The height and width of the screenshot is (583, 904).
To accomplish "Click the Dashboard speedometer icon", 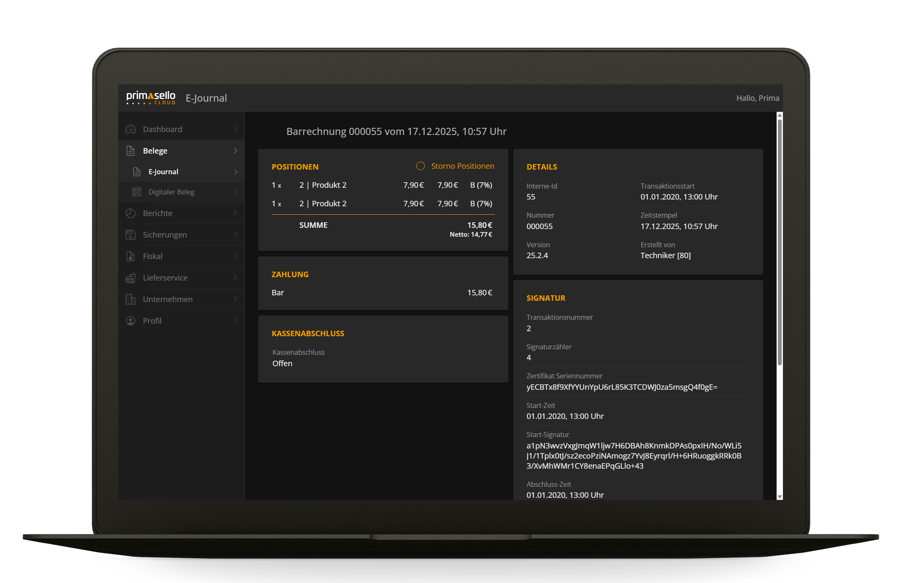I will coord(131,130).
